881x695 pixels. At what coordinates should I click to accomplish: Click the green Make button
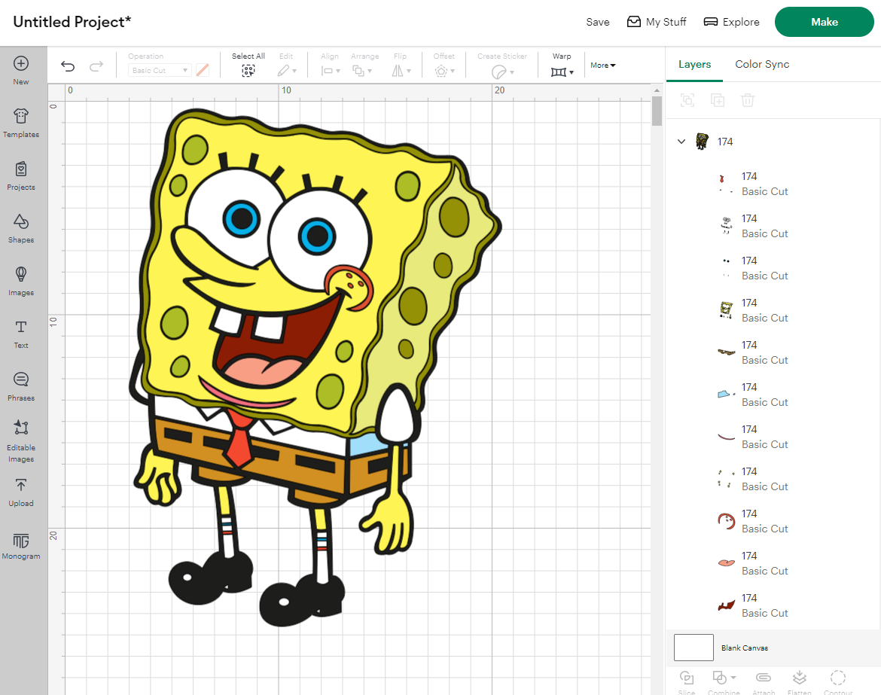(x=825, y=22)
